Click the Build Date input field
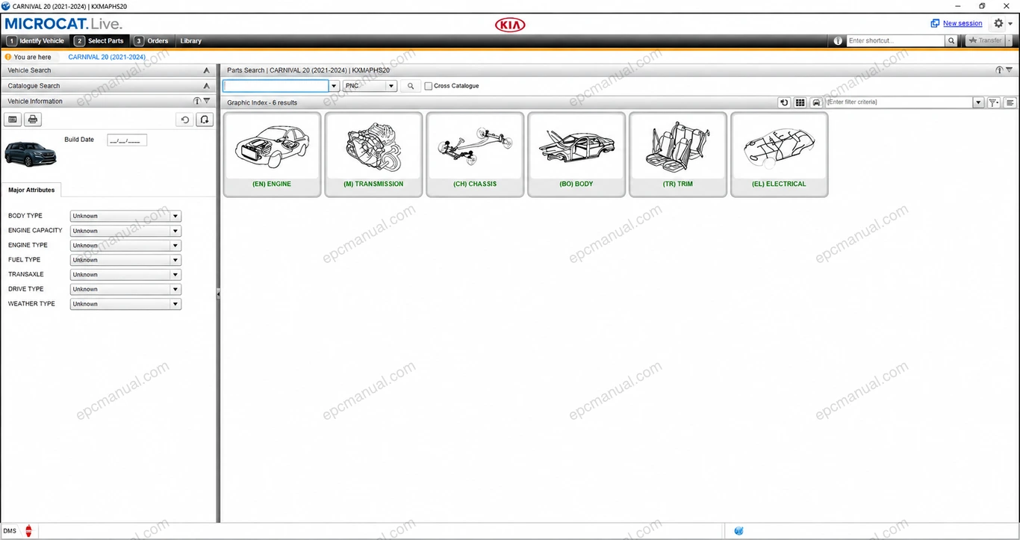Screen dimensions: 1020x540 [x=127, y=140]
